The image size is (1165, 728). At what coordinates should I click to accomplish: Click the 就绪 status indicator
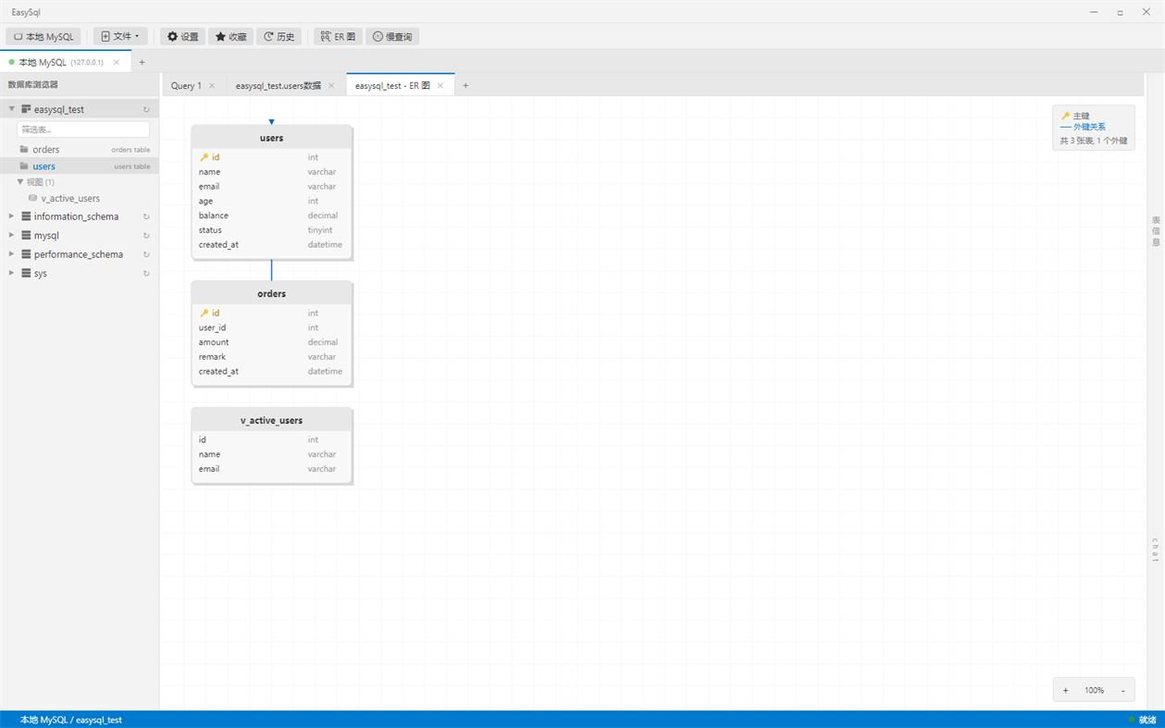[x=1143, y=720]
